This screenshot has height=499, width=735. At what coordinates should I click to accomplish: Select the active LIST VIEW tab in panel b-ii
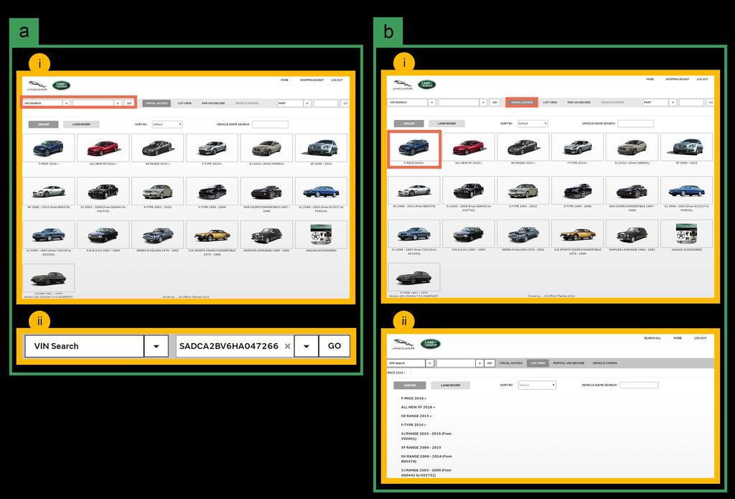pyautogui.click(x=538, y=363)
